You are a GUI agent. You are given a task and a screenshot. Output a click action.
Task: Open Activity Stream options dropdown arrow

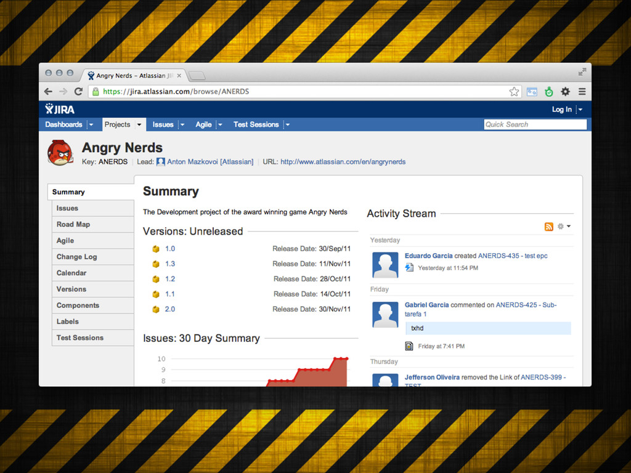point(569,227)
